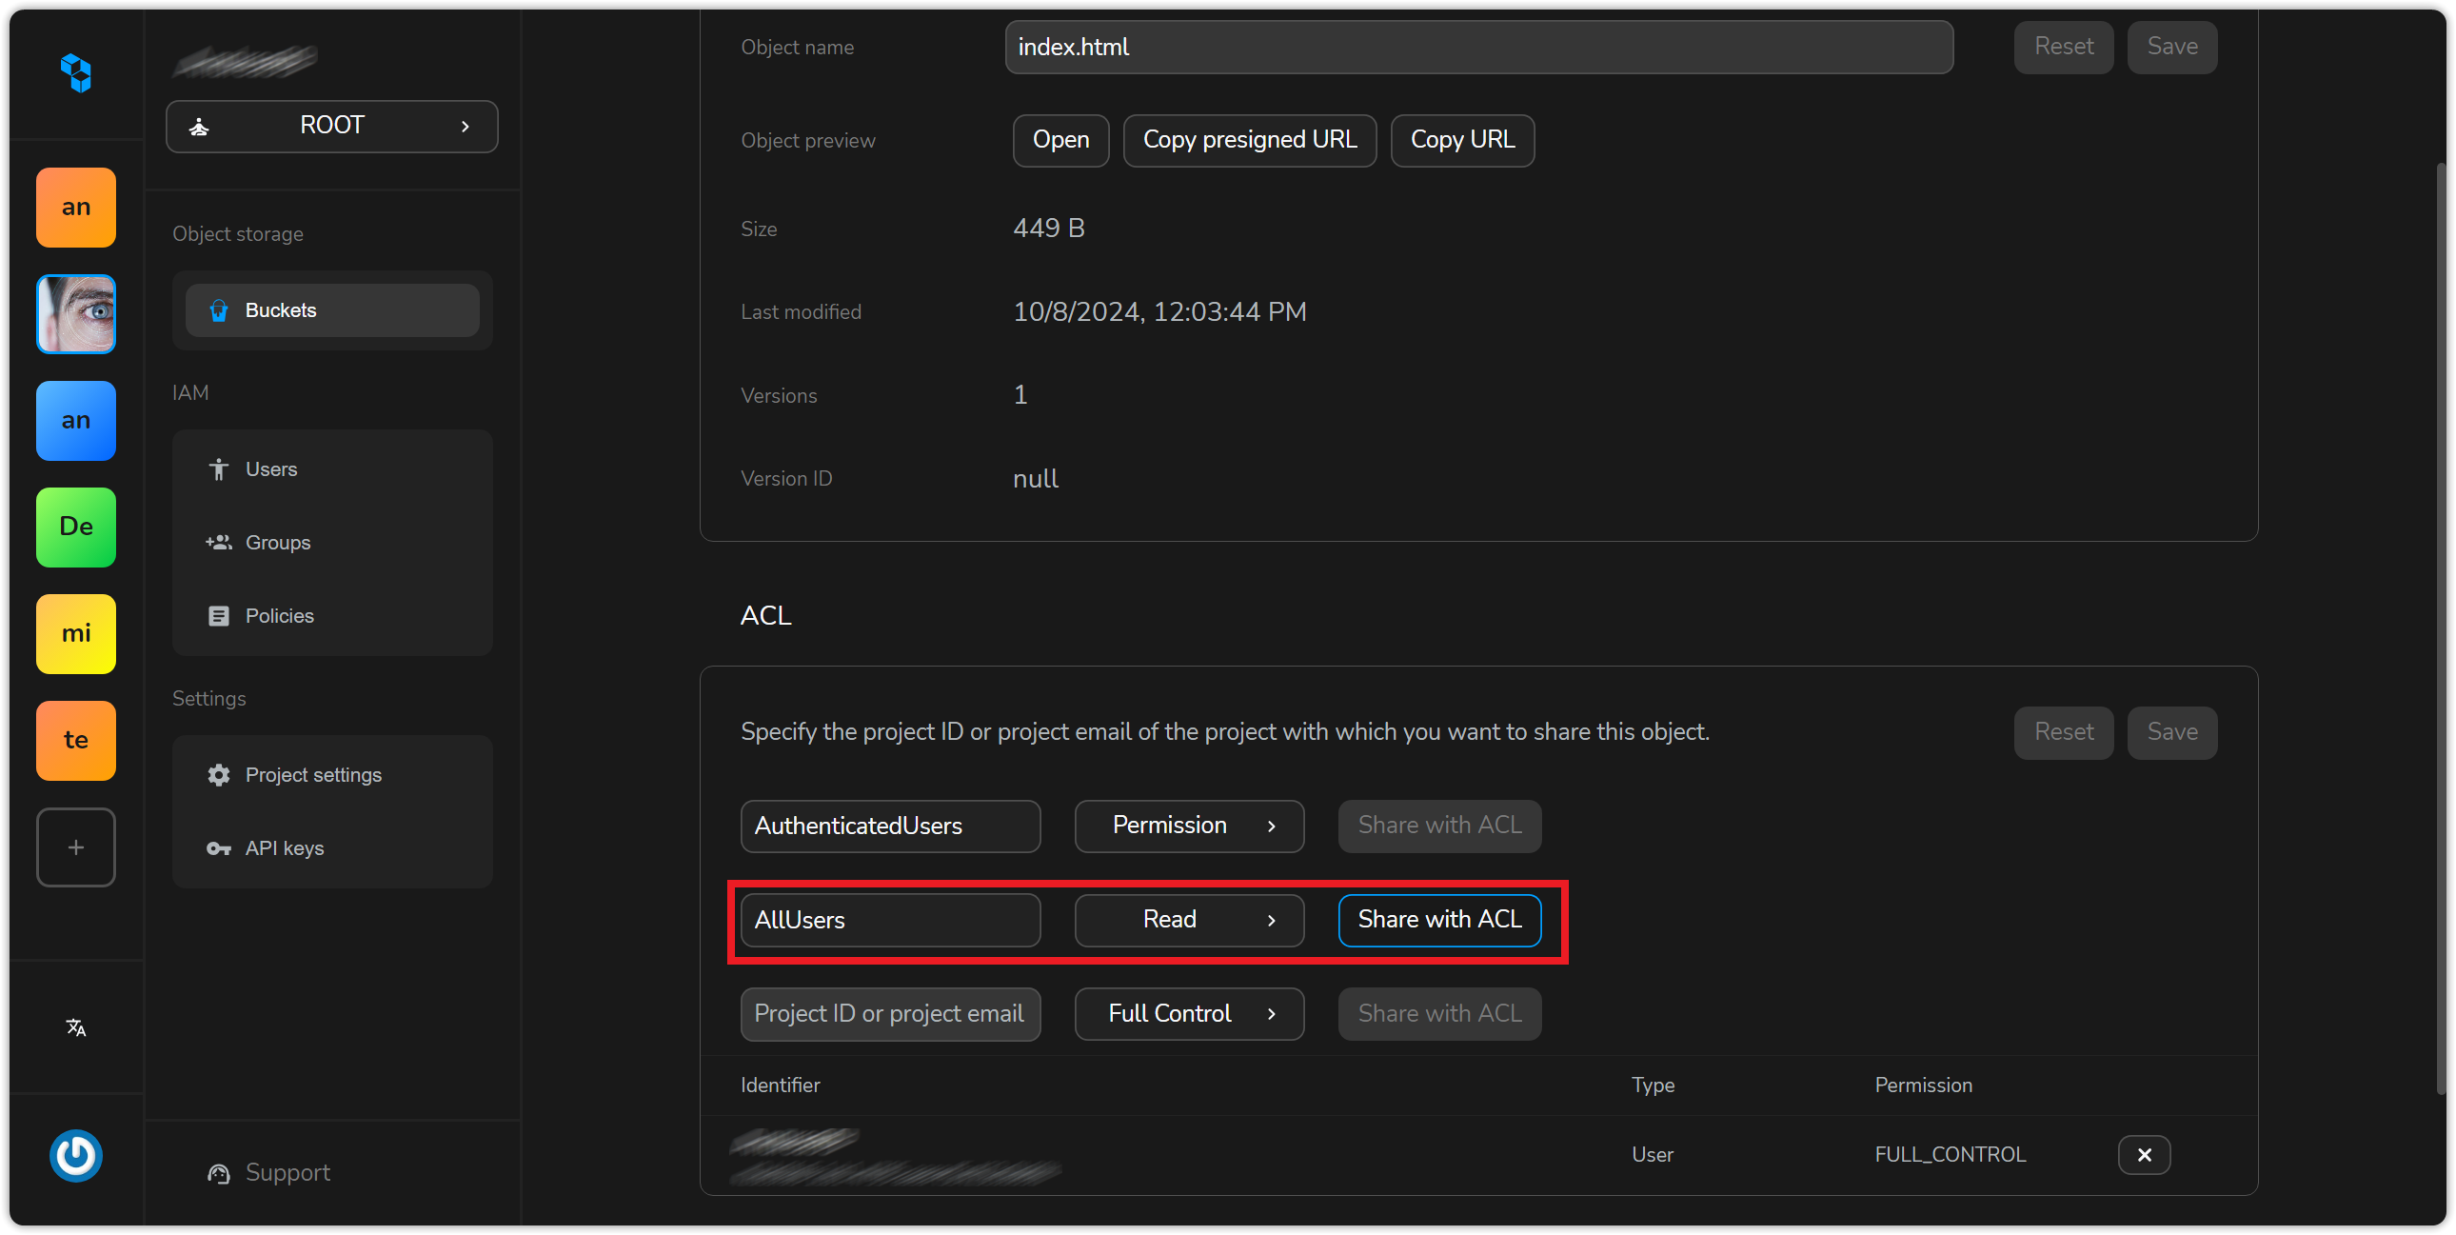Click Share with ACL for AllUsers Read

1437,918
